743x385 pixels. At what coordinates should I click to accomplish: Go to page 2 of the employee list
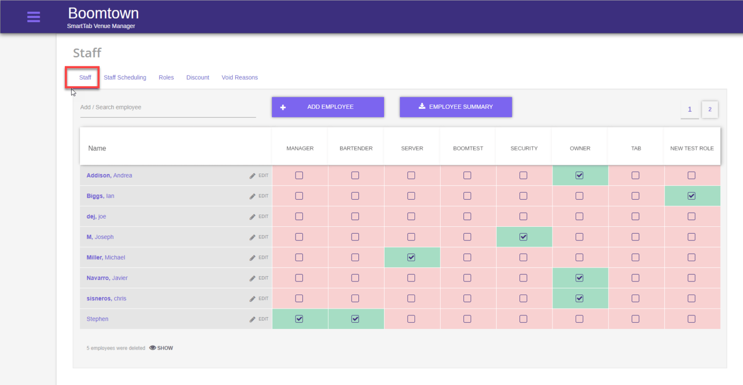(x=710, y=109)
